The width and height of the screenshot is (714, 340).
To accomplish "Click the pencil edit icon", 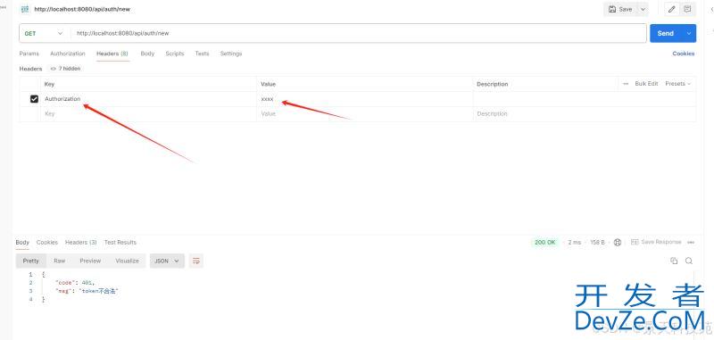I will point(672,9).
